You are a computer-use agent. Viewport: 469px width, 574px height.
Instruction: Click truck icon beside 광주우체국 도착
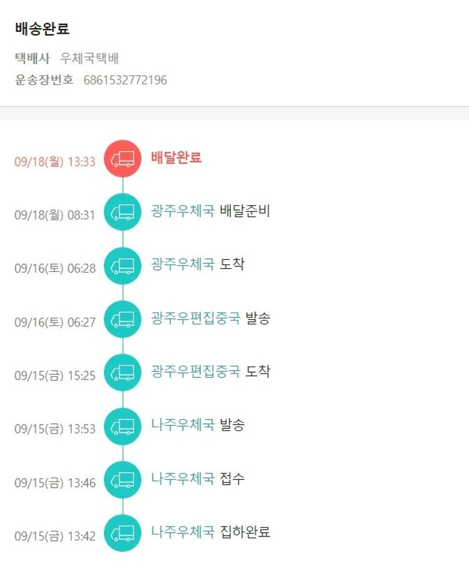click(123, 266)
